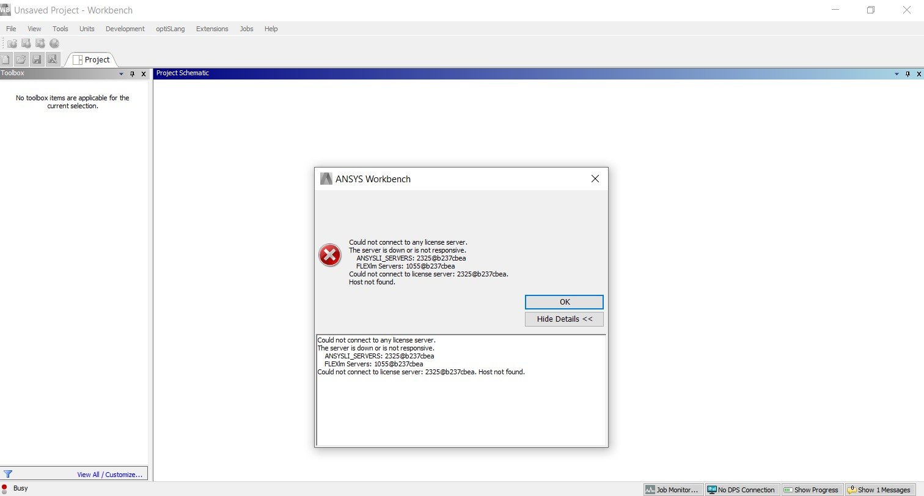Click 'ANSYSLI_SERVERS: 2325@b237cbea' in the details box
This screenshot has width=924, height=496.
click(380, 356)
